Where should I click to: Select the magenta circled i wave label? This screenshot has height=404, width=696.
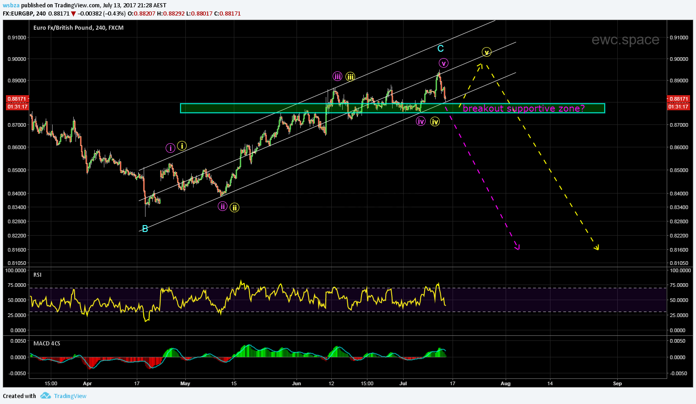click(x=170, y=147)
